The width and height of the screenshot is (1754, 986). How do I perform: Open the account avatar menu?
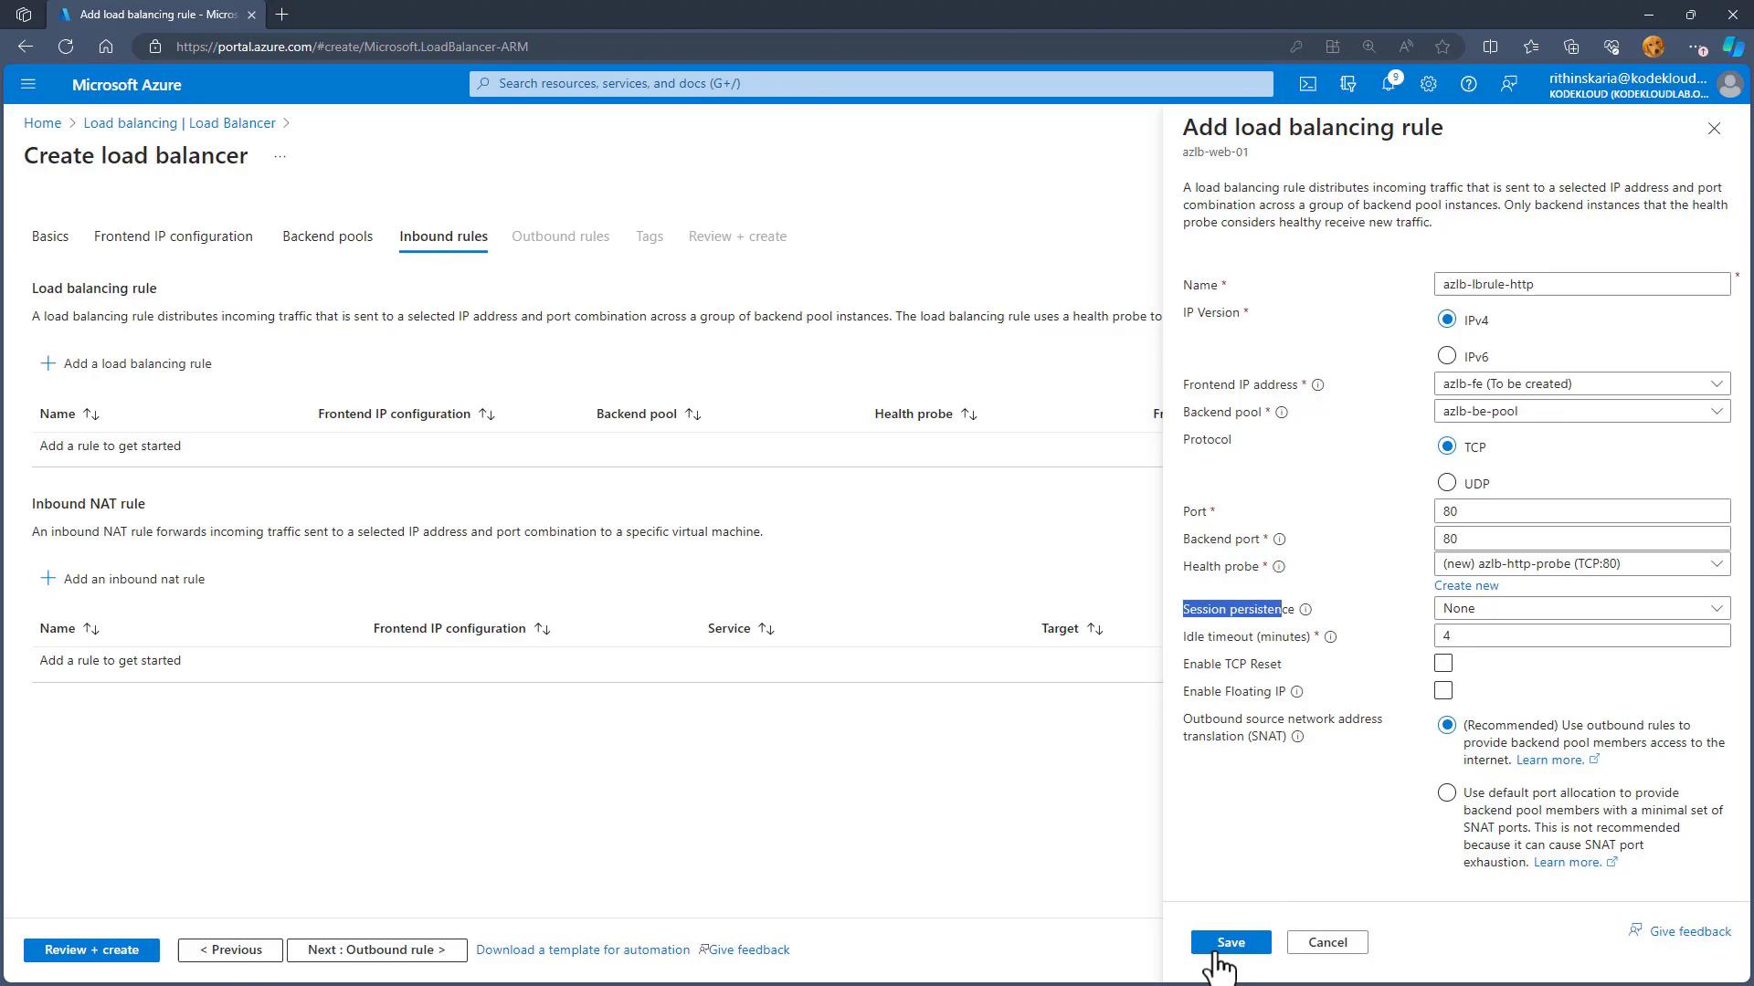tap(1729, 84)
